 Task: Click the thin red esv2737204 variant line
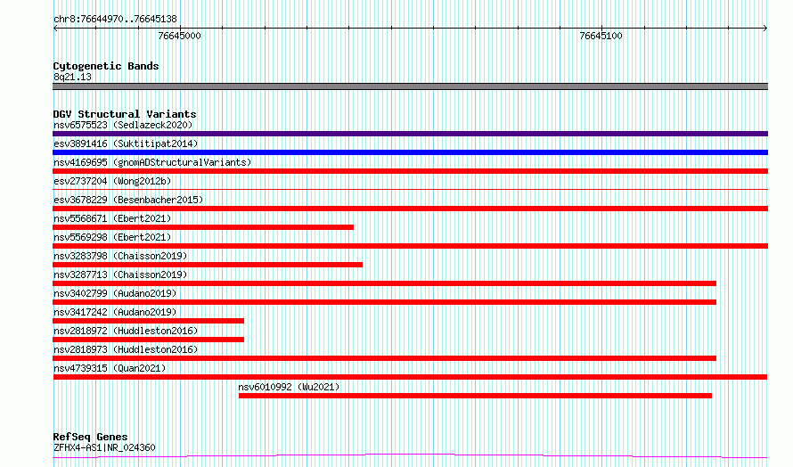(410, 190)
